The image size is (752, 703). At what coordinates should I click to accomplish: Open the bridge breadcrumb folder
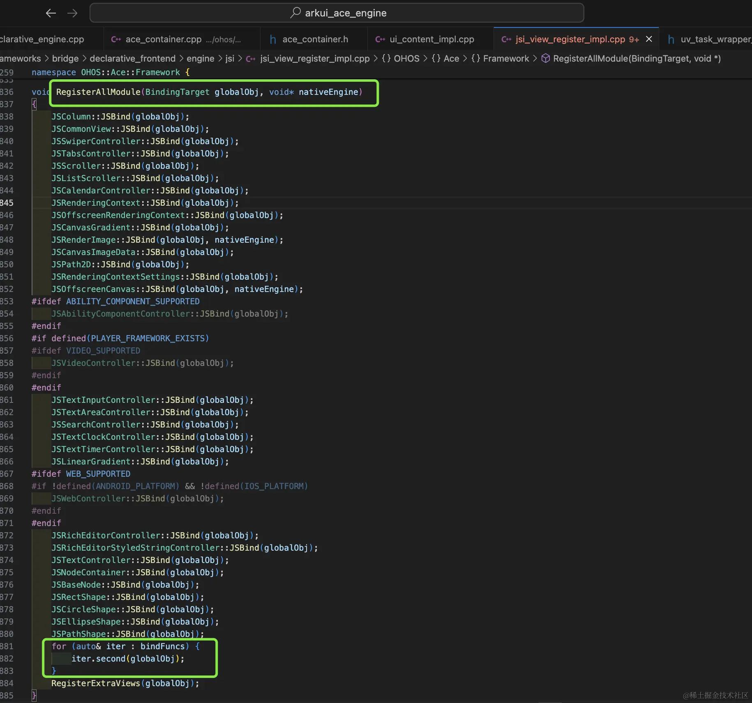65,58
